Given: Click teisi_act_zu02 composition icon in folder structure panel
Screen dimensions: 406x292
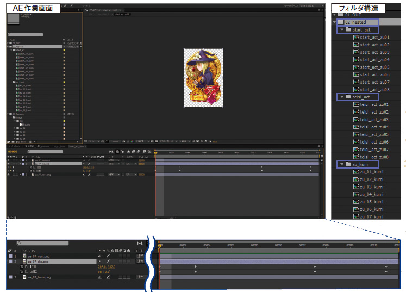Looking at the screenshot, I should pyautogui.click(x=356, y=112).
